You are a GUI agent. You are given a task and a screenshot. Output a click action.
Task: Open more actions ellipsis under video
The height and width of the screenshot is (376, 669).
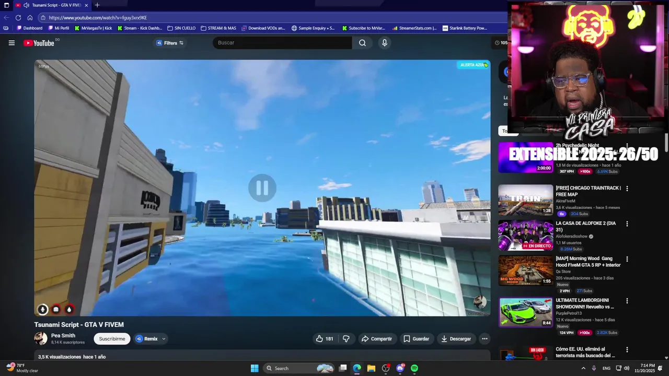(x=485, y=339)
